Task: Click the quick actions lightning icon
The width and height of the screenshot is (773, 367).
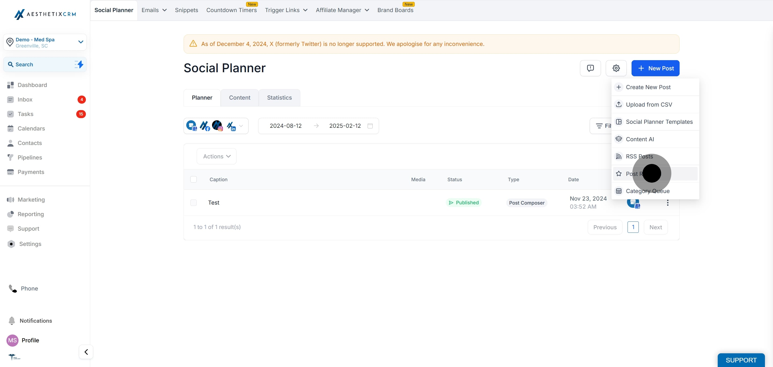Action: (x=79, y=64)
